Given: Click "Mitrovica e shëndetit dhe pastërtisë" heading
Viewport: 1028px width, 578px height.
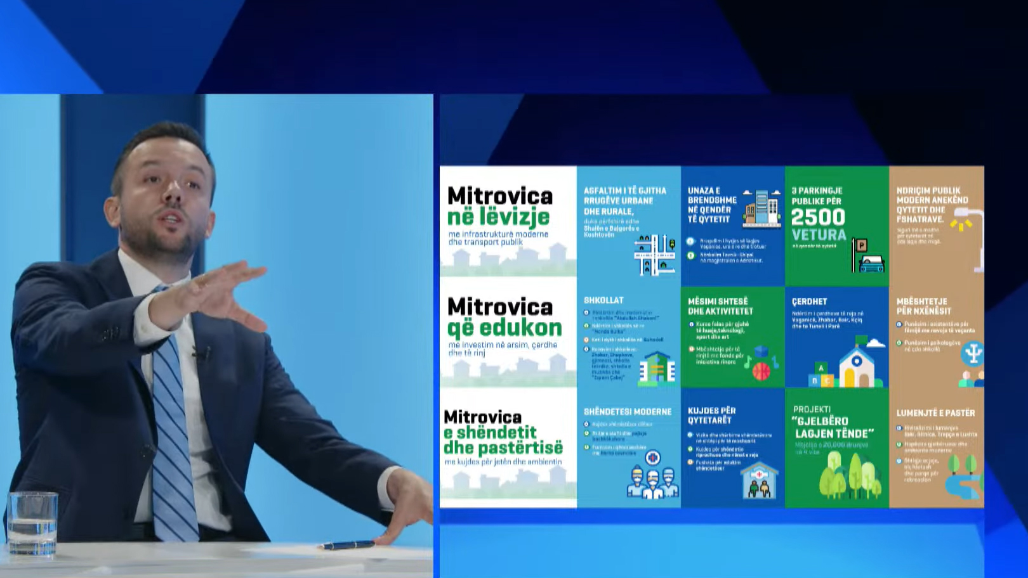Looking at the screenshot, I should coord(503,432).
